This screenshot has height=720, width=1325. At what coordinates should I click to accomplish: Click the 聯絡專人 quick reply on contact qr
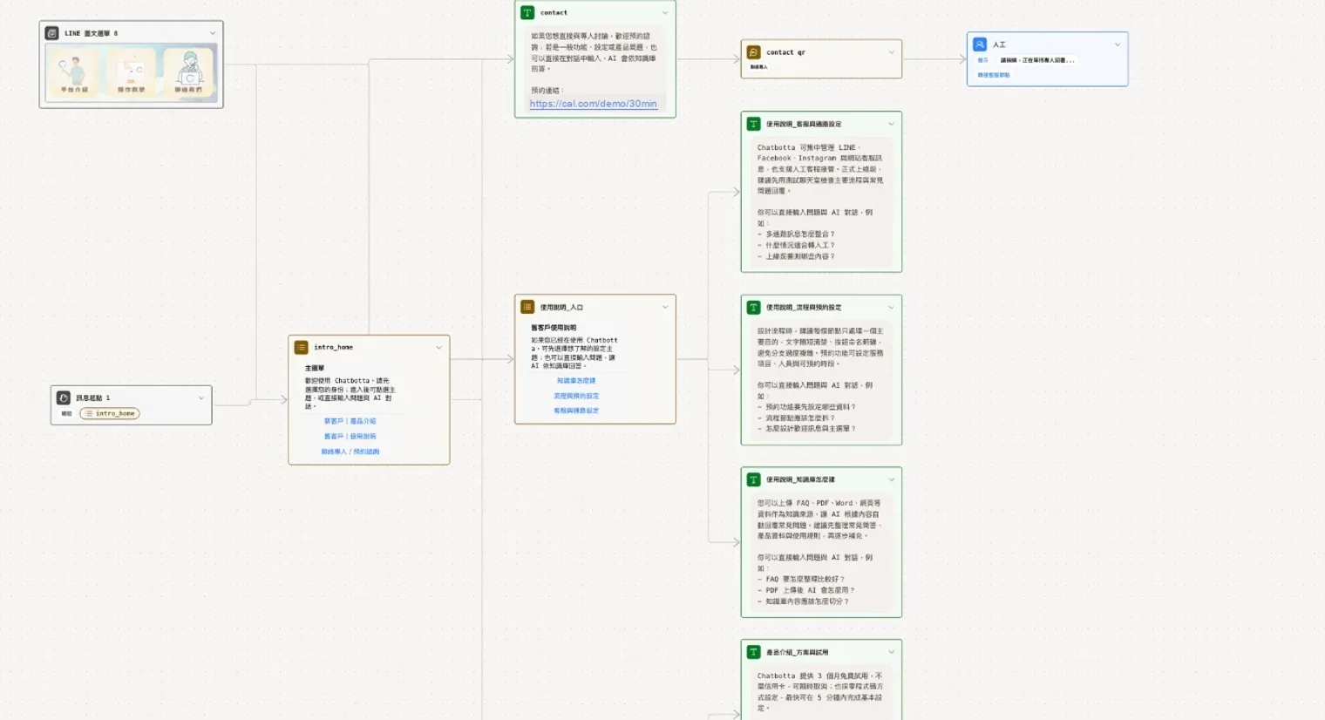coord(759,67)
